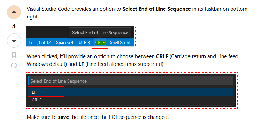
Task: Select Spaces: 4 indentation indicator
Action: 65,43
